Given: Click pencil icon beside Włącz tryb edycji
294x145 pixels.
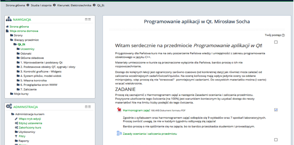Looking at the screenshot, I should pyautogui.click(x=16, y=119).
